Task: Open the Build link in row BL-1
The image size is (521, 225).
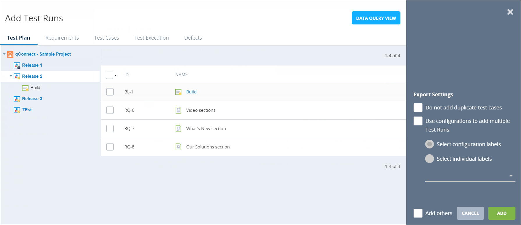Action: (191, 92)
